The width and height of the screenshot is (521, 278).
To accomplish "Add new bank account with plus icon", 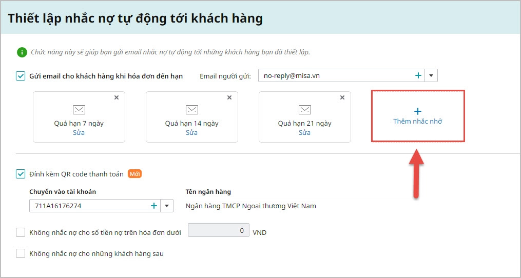I will pos(153,206).
